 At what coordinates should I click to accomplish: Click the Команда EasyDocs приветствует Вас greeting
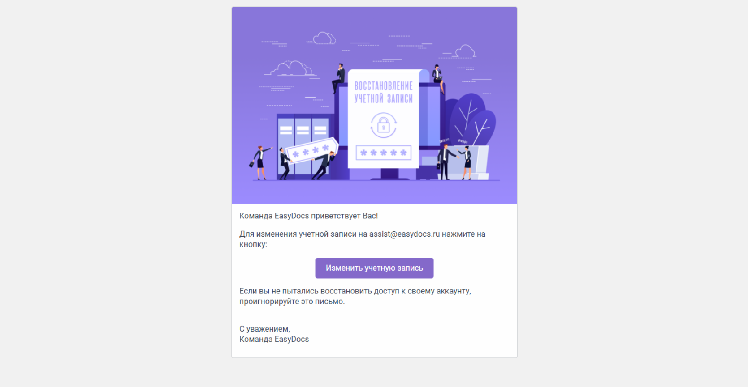[309, 216]
